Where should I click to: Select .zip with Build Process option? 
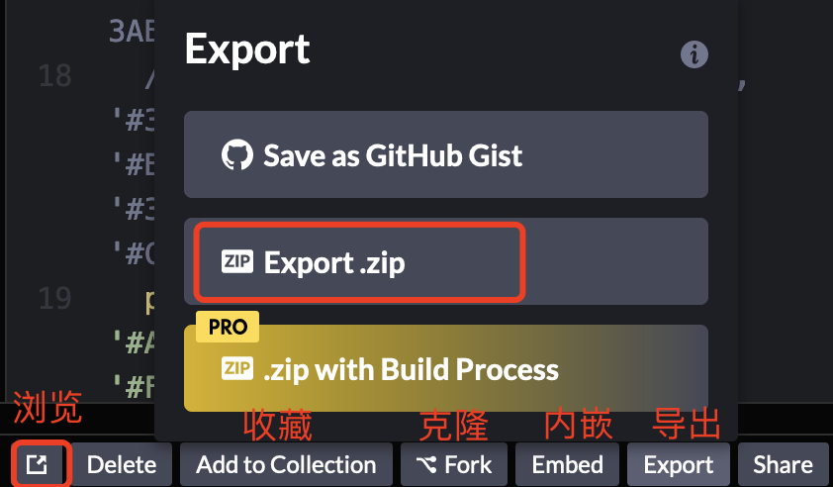(446, 368)
